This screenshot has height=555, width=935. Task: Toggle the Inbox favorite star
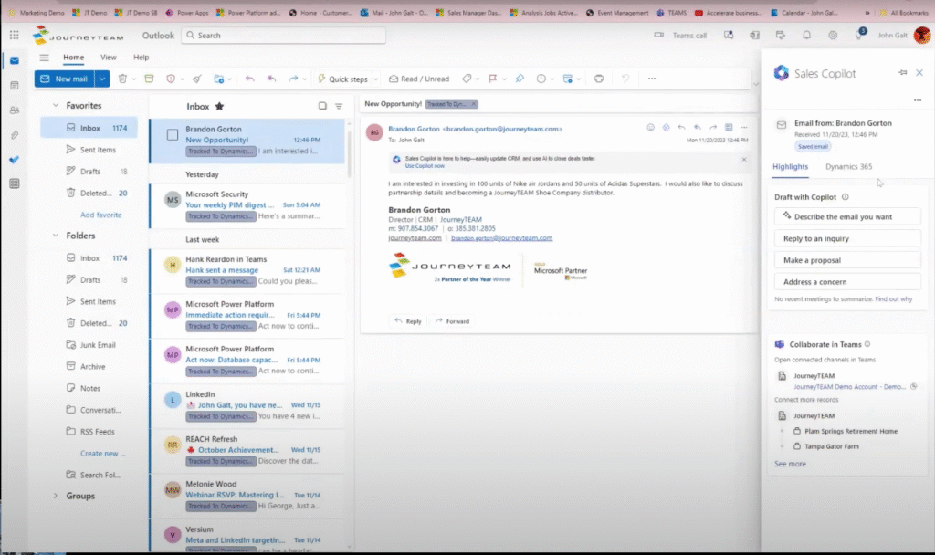tap(219, 107)
